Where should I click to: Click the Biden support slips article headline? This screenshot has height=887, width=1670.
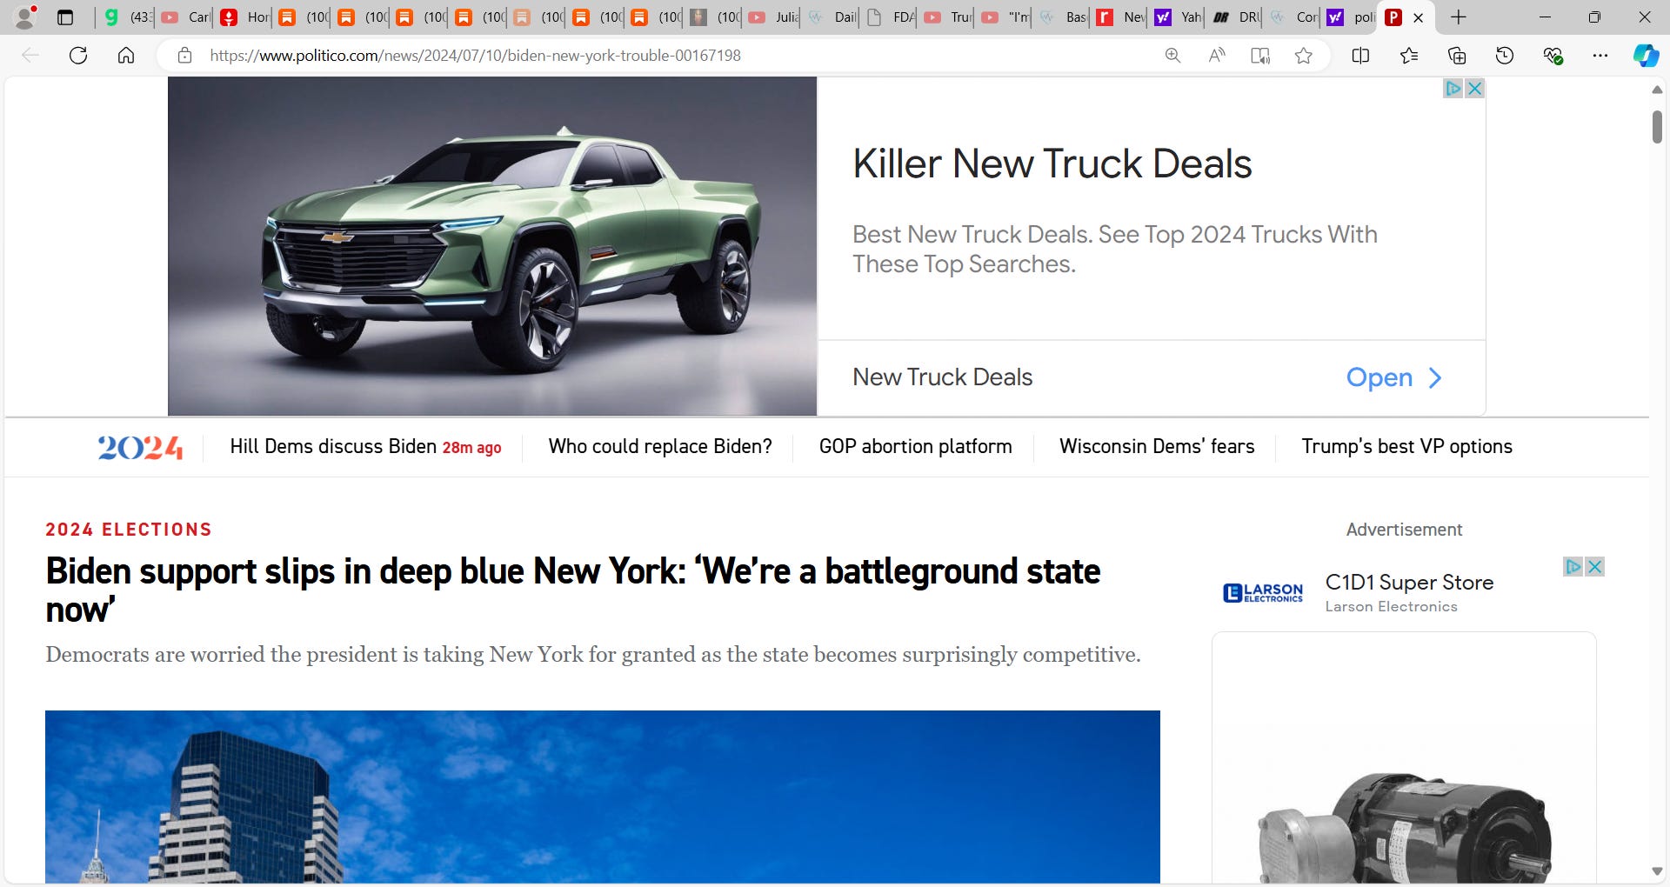[573, 590]
